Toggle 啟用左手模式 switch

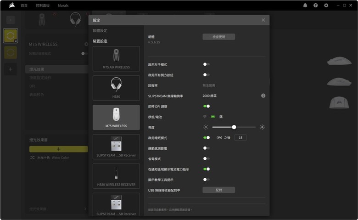pos(207,64)
